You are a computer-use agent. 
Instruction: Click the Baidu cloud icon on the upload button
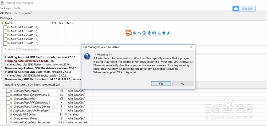[236, 9]
